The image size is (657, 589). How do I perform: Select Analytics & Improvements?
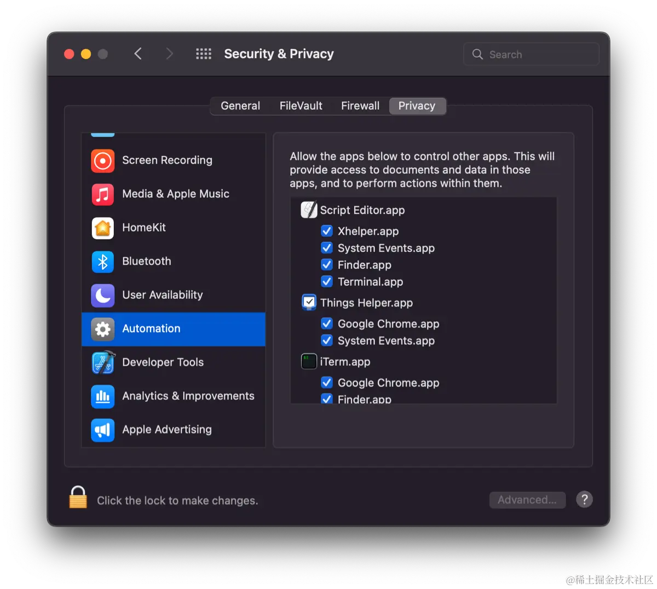pyautogui.click(x=188, y=396)
